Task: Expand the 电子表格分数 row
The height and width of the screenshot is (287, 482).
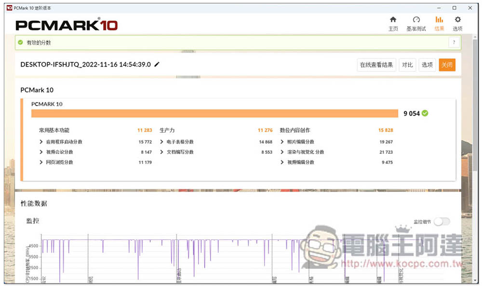Action: pos(162,142)
